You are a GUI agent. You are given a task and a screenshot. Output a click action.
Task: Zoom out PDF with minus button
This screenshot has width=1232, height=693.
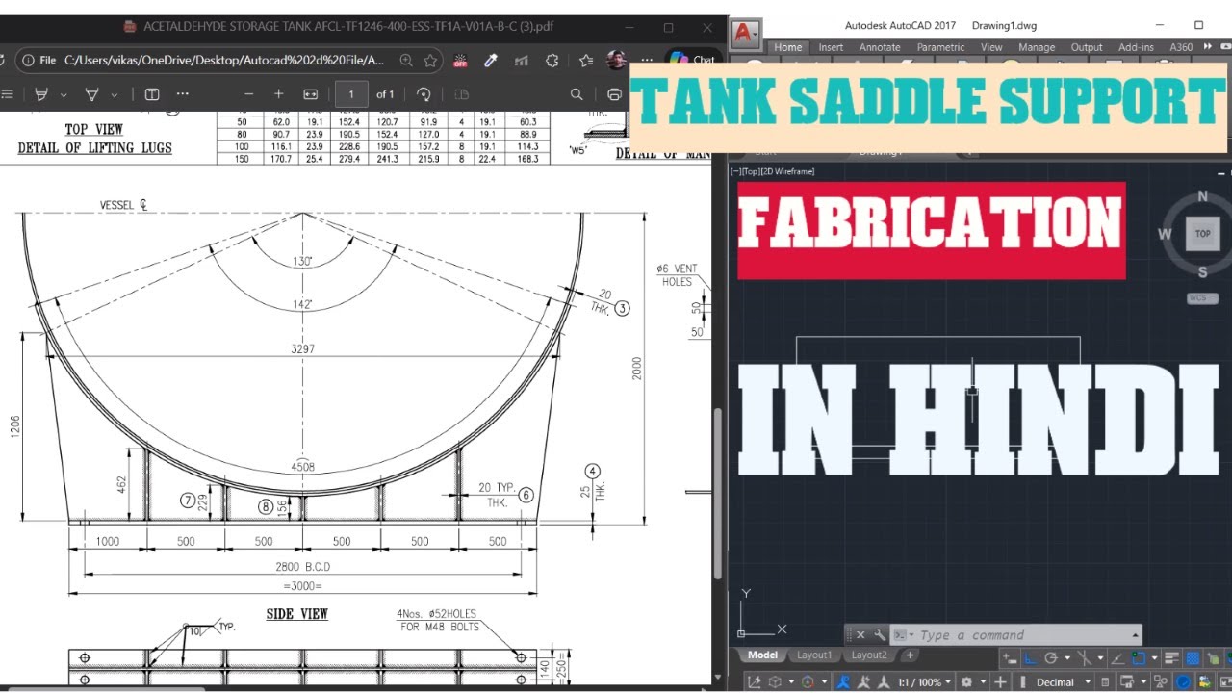point(248,94)
